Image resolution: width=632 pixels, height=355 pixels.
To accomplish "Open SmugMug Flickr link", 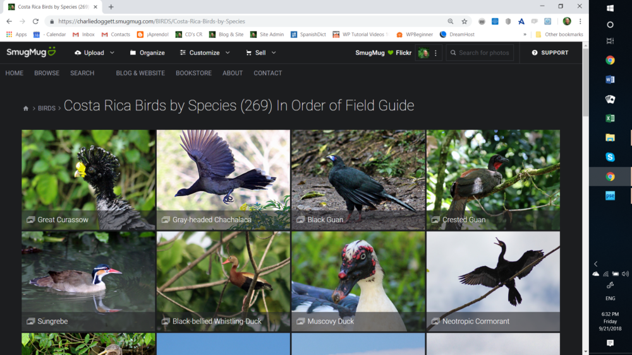I will 384,53.
